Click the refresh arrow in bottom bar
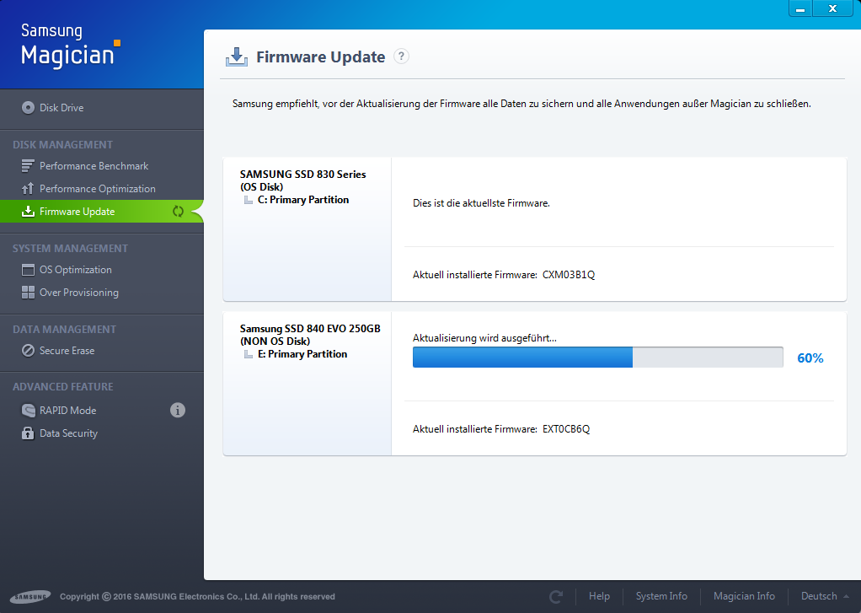 point(556,596)
